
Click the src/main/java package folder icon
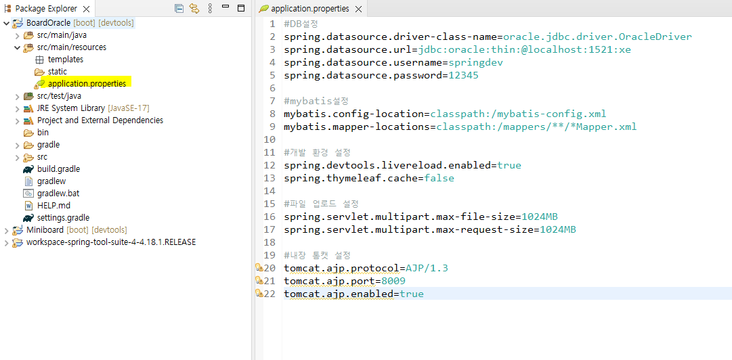pyautogui.click(x=28, y=35)
